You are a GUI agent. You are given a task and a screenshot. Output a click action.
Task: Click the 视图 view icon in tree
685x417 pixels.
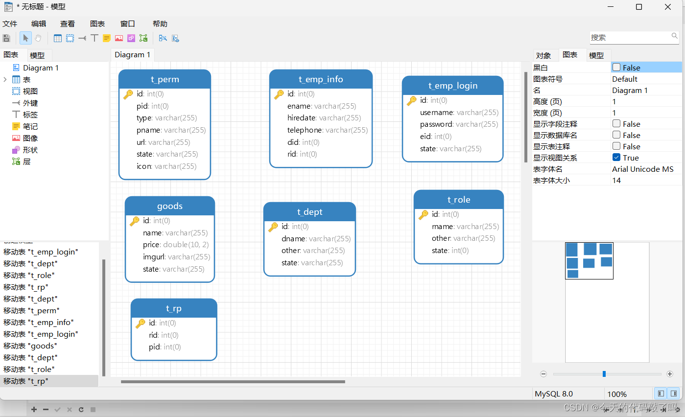[16, 92]
